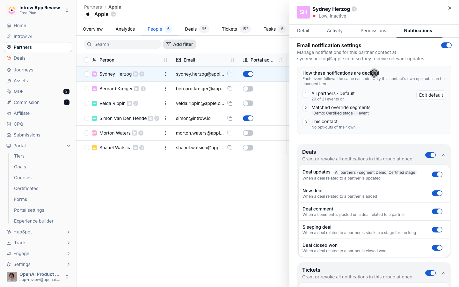
Task: Copy Bernard Kreiger's email address
Action: (230, 89)
